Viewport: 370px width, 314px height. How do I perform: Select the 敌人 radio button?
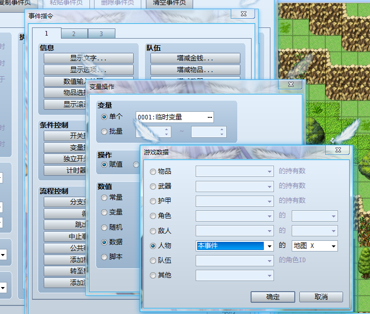click(153, 231)
